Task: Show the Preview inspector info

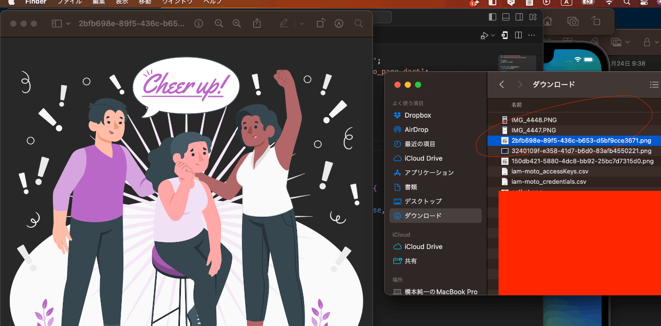Action: [199, 23]
